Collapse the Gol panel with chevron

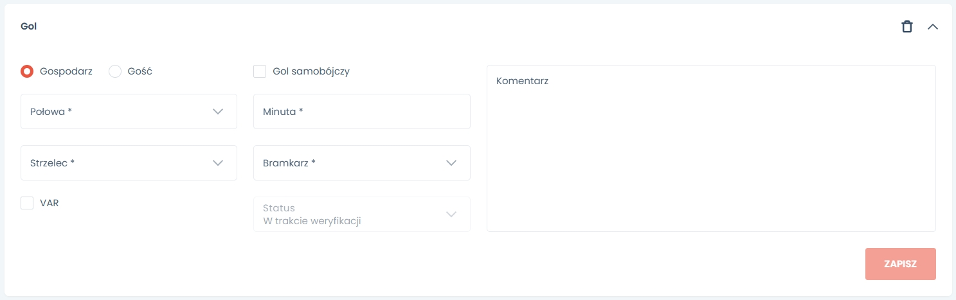point(932,26)
